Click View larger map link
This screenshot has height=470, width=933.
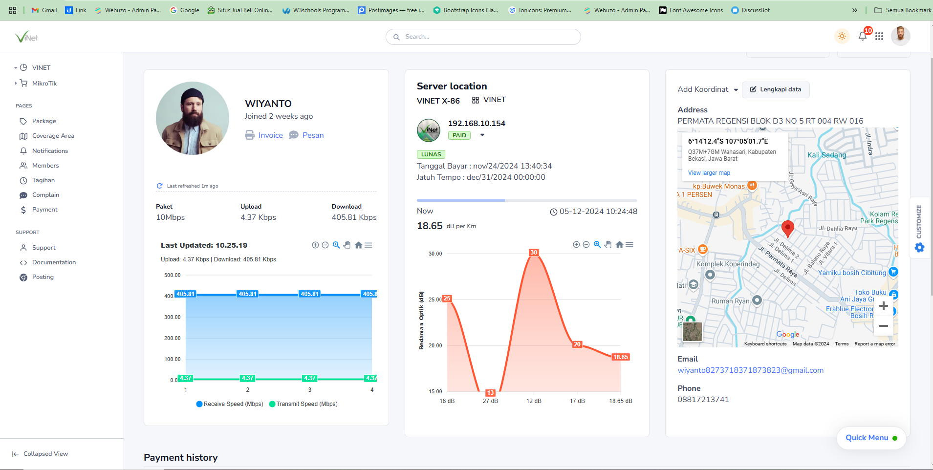tap(709, 173)
